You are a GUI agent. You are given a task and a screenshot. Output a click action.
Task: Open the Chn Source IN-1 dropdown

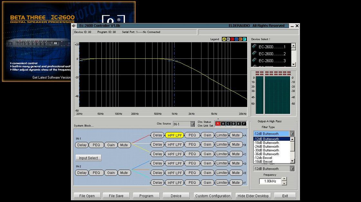tap(193, 124)
